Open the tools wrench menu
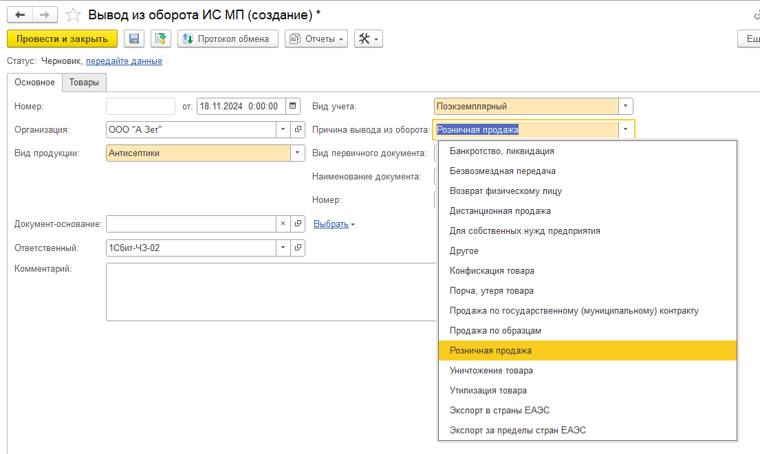The height and width of the screenshot is (454, 760). click(x=368, y=39)
